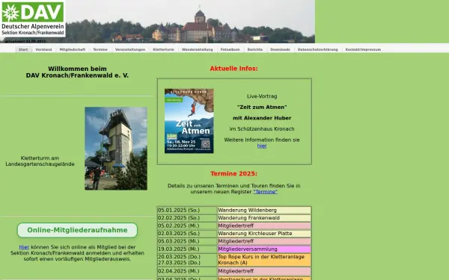Select the 'Wanderung Wildenberg' table entry

(x=264, y=211)
